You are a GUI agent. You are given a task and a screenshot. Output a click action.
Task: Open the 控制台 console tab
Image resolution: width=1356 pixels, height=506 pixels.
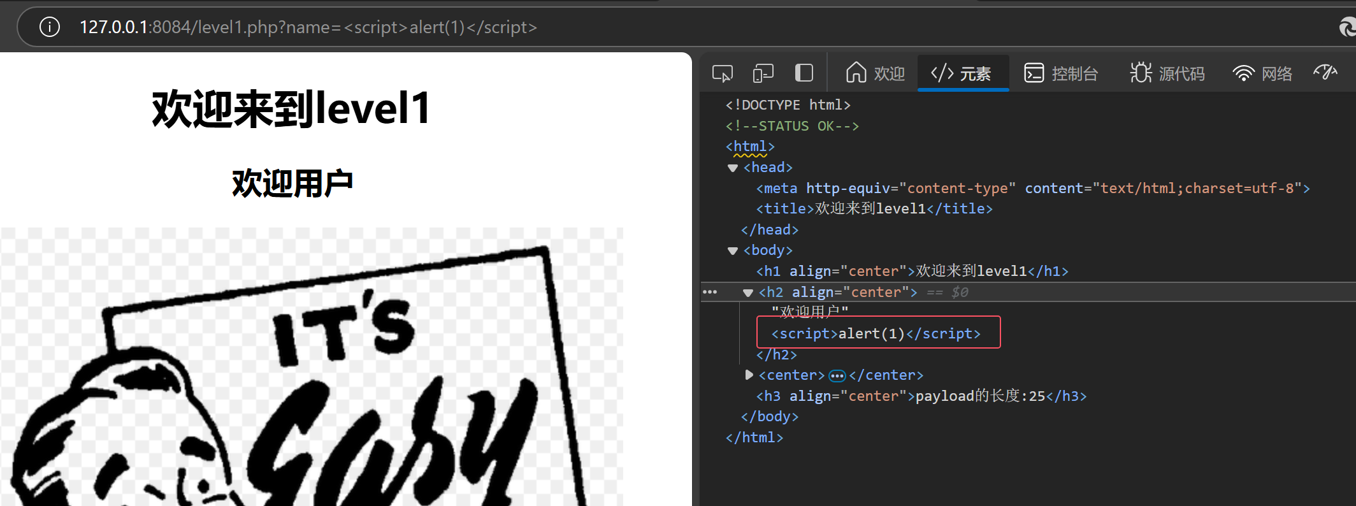(x=1062, y=73)
